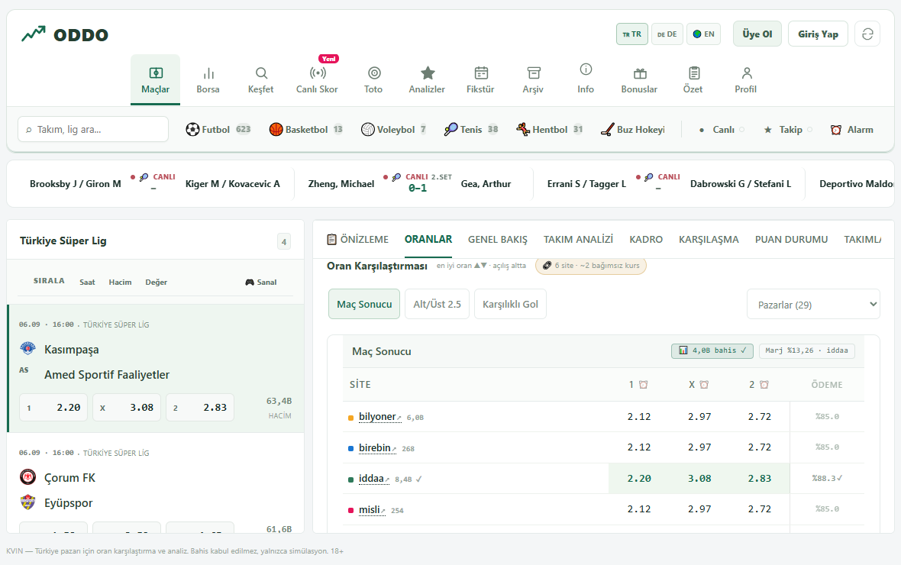Switch to GENEL BAKIŞ tab
901x565 pixels.
(x=498, y=239)
